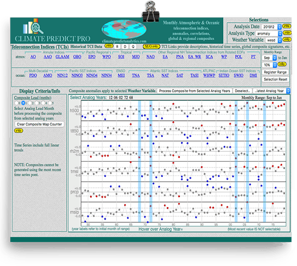Select composite lead radio 1
This screenshot has height=266, width=297.
point(24,103)
